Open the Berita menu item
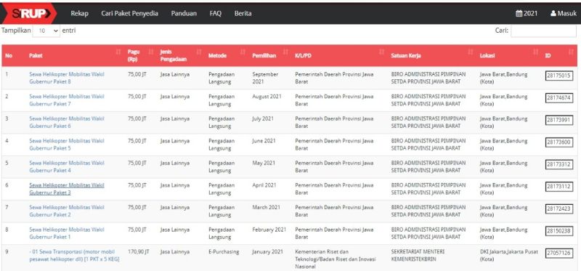Viewport: 581px width, 271px height. 243,13
